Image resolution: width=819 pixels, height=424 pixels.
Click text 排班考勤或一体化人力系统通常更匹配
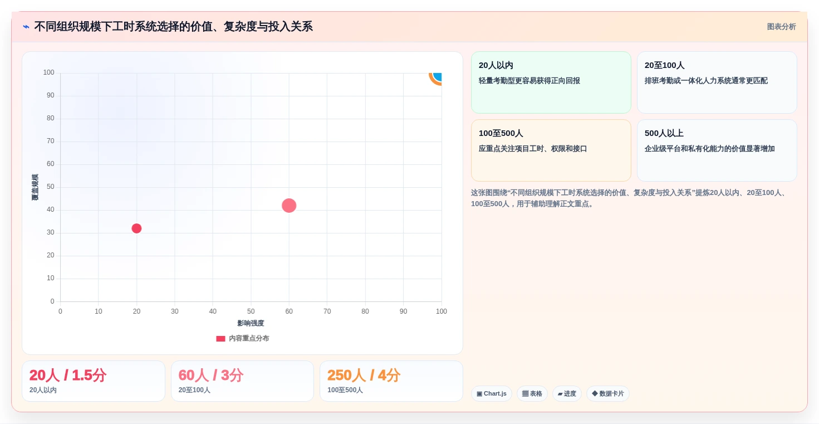pyautogui.click(x=706, y=81)
